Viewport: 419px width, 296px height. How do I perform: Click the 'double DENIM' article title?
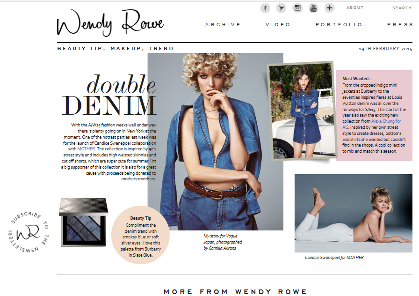click(x=109, y=94)
